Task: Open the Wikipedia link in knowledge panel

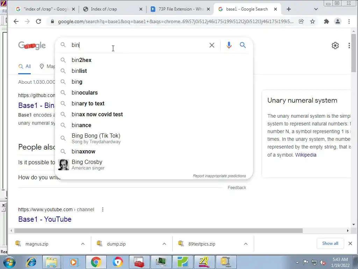Action: tap(306, 155)
